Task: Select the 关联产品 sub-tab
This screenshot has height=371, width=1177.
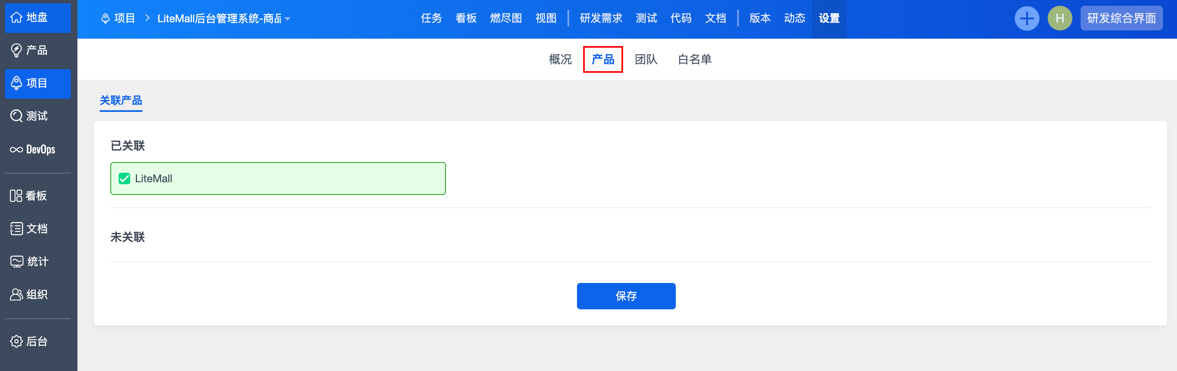Action: (121, 101)
